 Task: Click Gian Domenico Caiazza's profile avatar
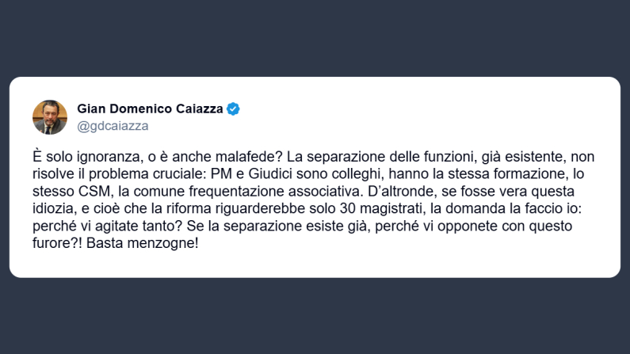[50, 117]
